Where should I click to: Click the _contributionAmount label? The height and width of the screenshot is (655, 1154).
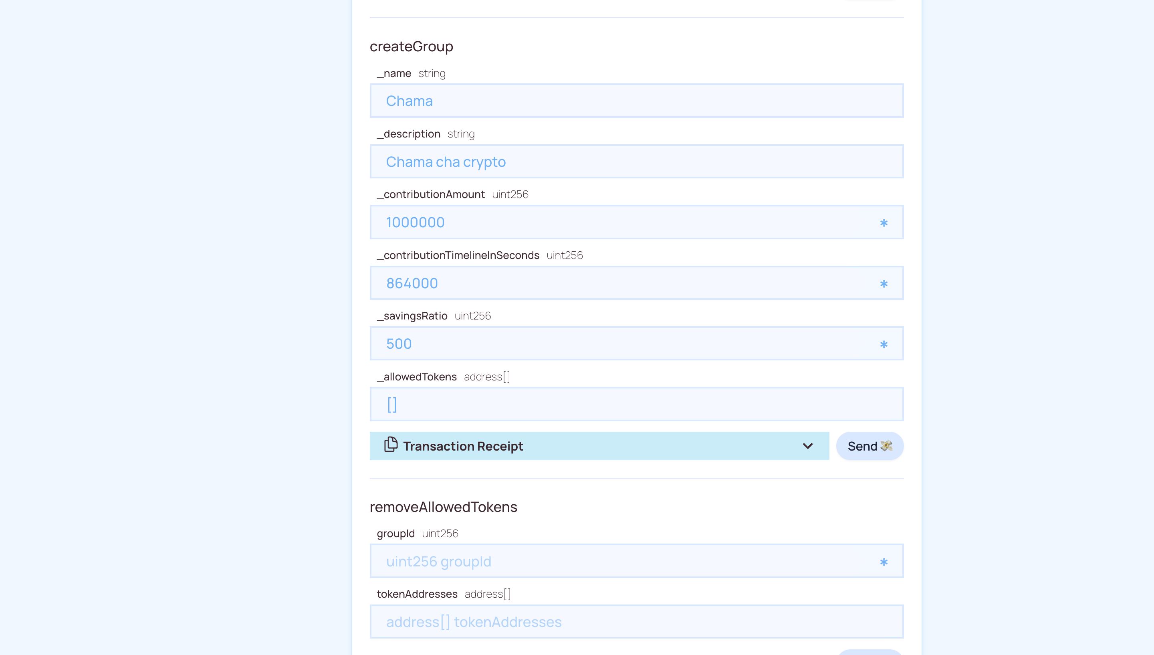click(x=431, y=195)
